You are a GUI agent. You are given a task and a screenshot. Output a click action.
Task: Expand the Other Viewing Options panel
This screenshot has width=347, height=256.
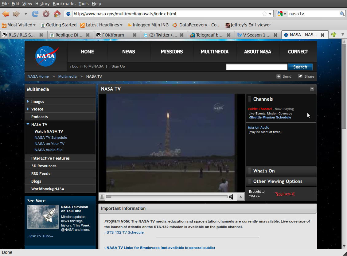point(281,181)
